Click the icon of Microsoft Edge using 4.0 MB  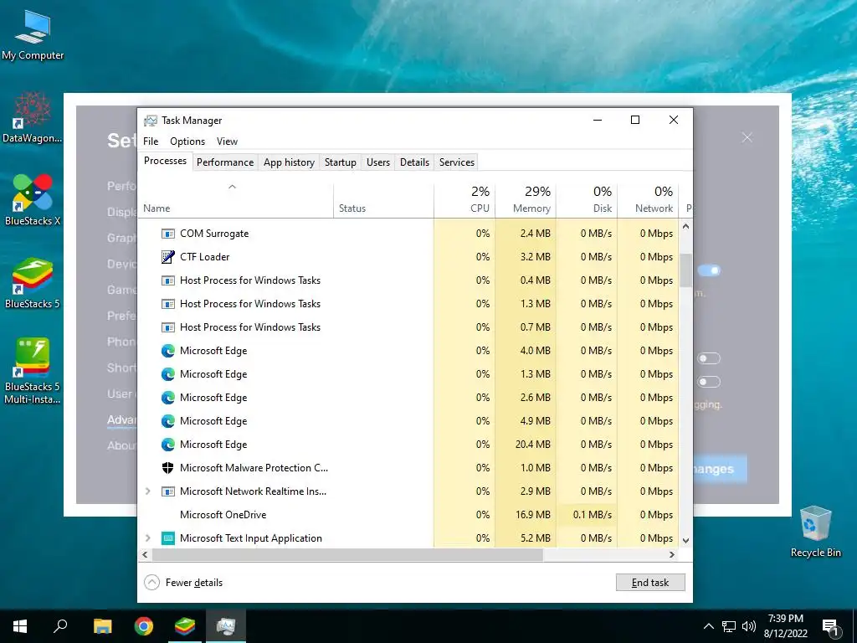coord(167,351)
